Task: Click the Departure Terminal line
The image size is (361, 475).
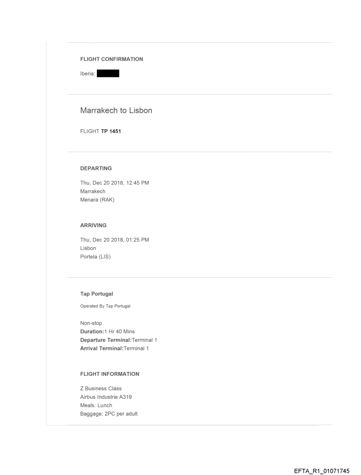Action: (x=119, y=340)
